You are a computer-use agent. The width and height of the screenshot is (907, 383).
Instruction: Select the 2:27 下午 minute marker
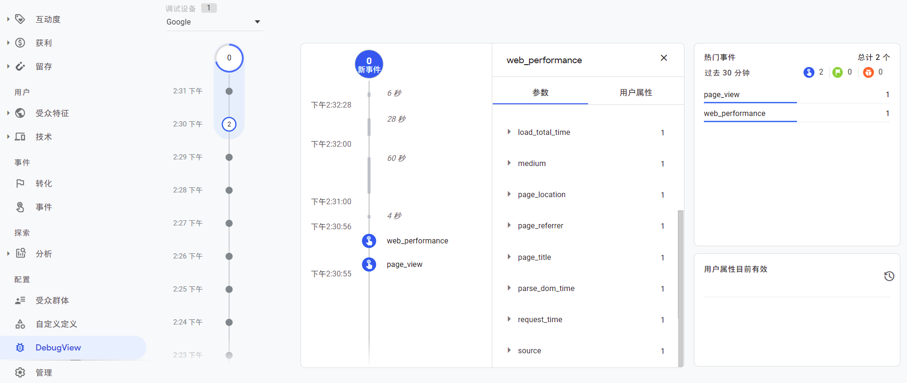point(229,223)
